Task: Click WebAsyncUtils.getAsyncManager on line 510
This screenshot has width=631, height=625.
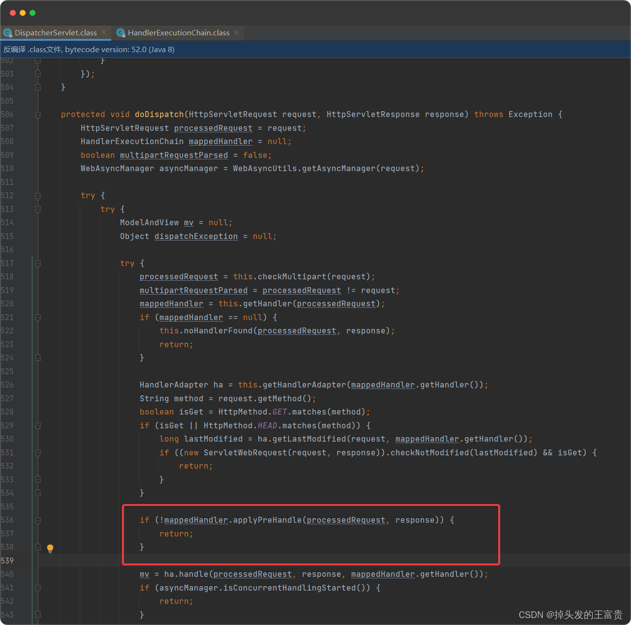Action: [x=304, y=168]
